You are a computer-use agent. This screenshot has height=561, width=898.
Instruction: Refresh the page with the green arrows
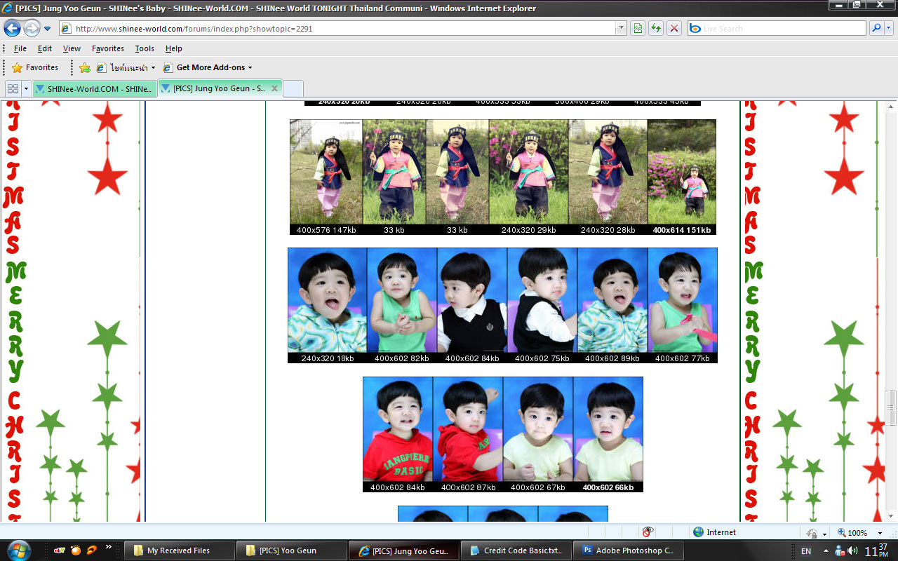(656, 29)
